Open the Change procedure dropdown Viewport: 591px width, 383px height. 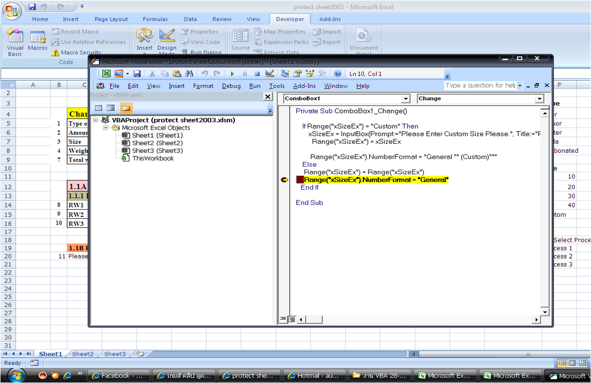(x=539, y=99)
